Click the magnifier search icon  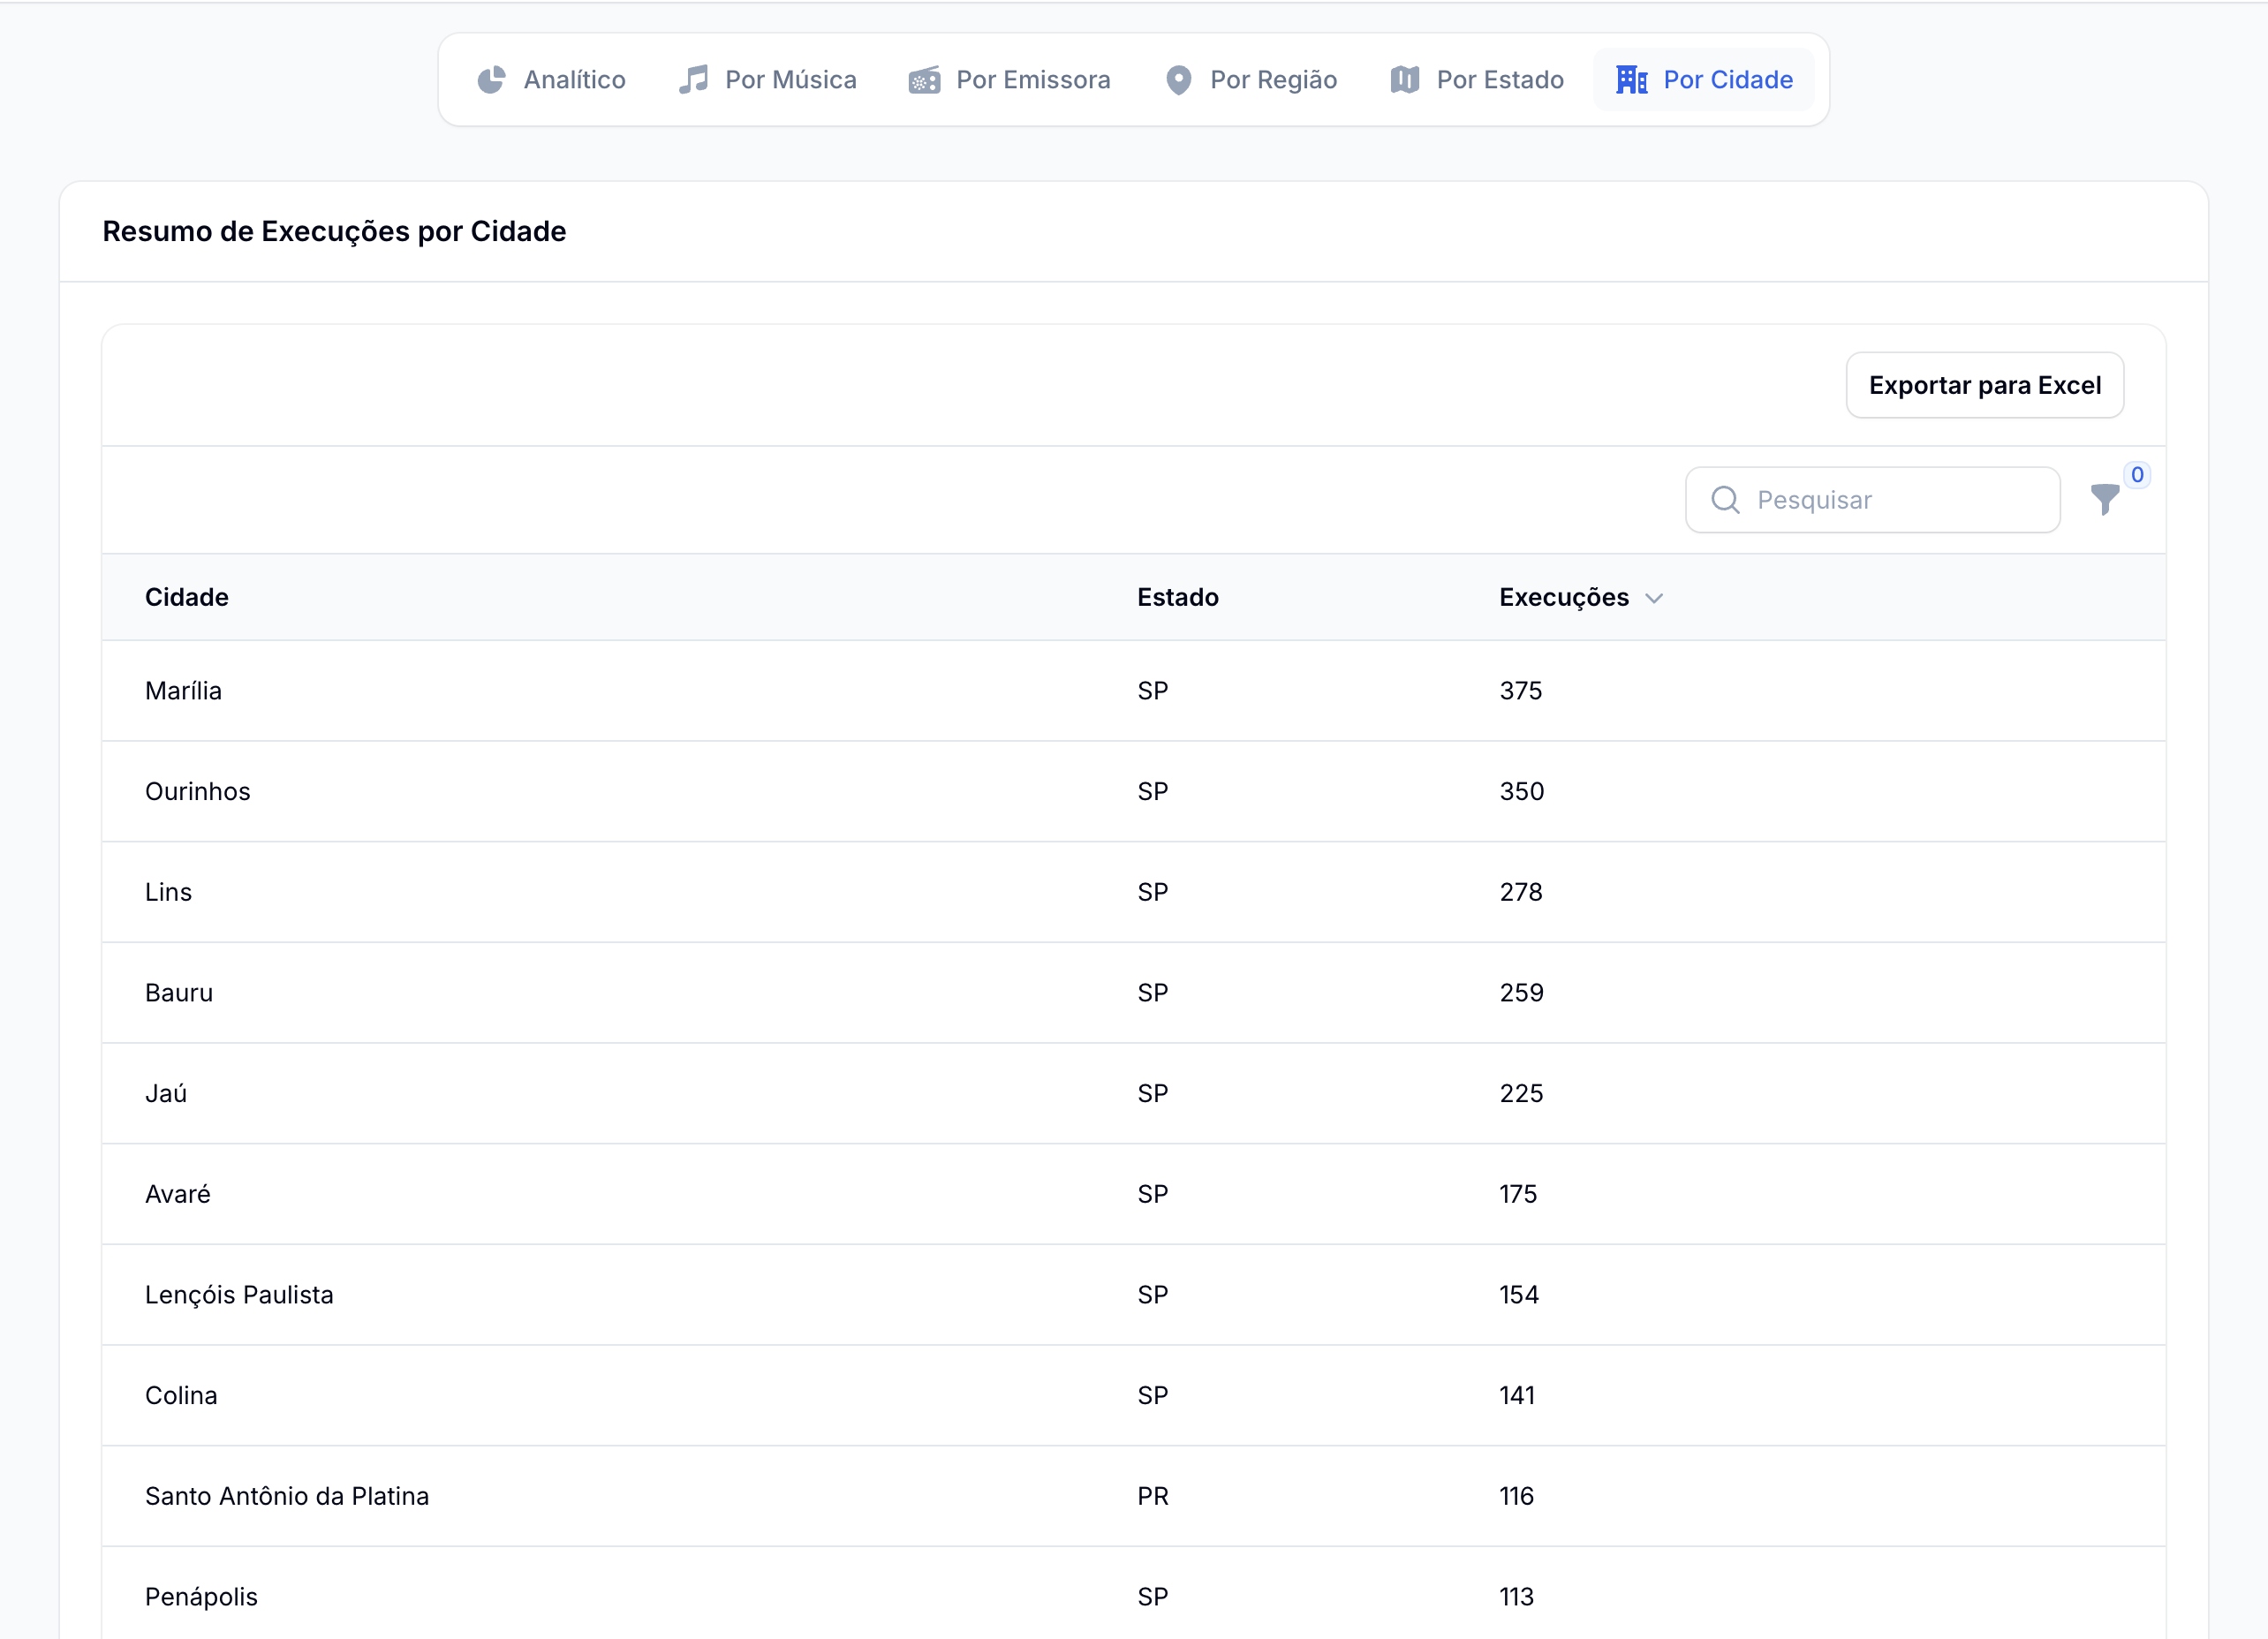1725,500
